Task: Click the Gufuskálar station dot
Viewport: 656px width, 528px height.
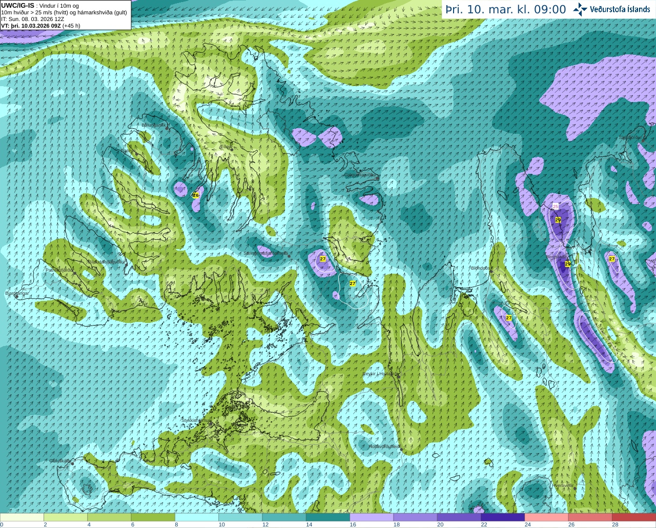Action: (73, 464)
